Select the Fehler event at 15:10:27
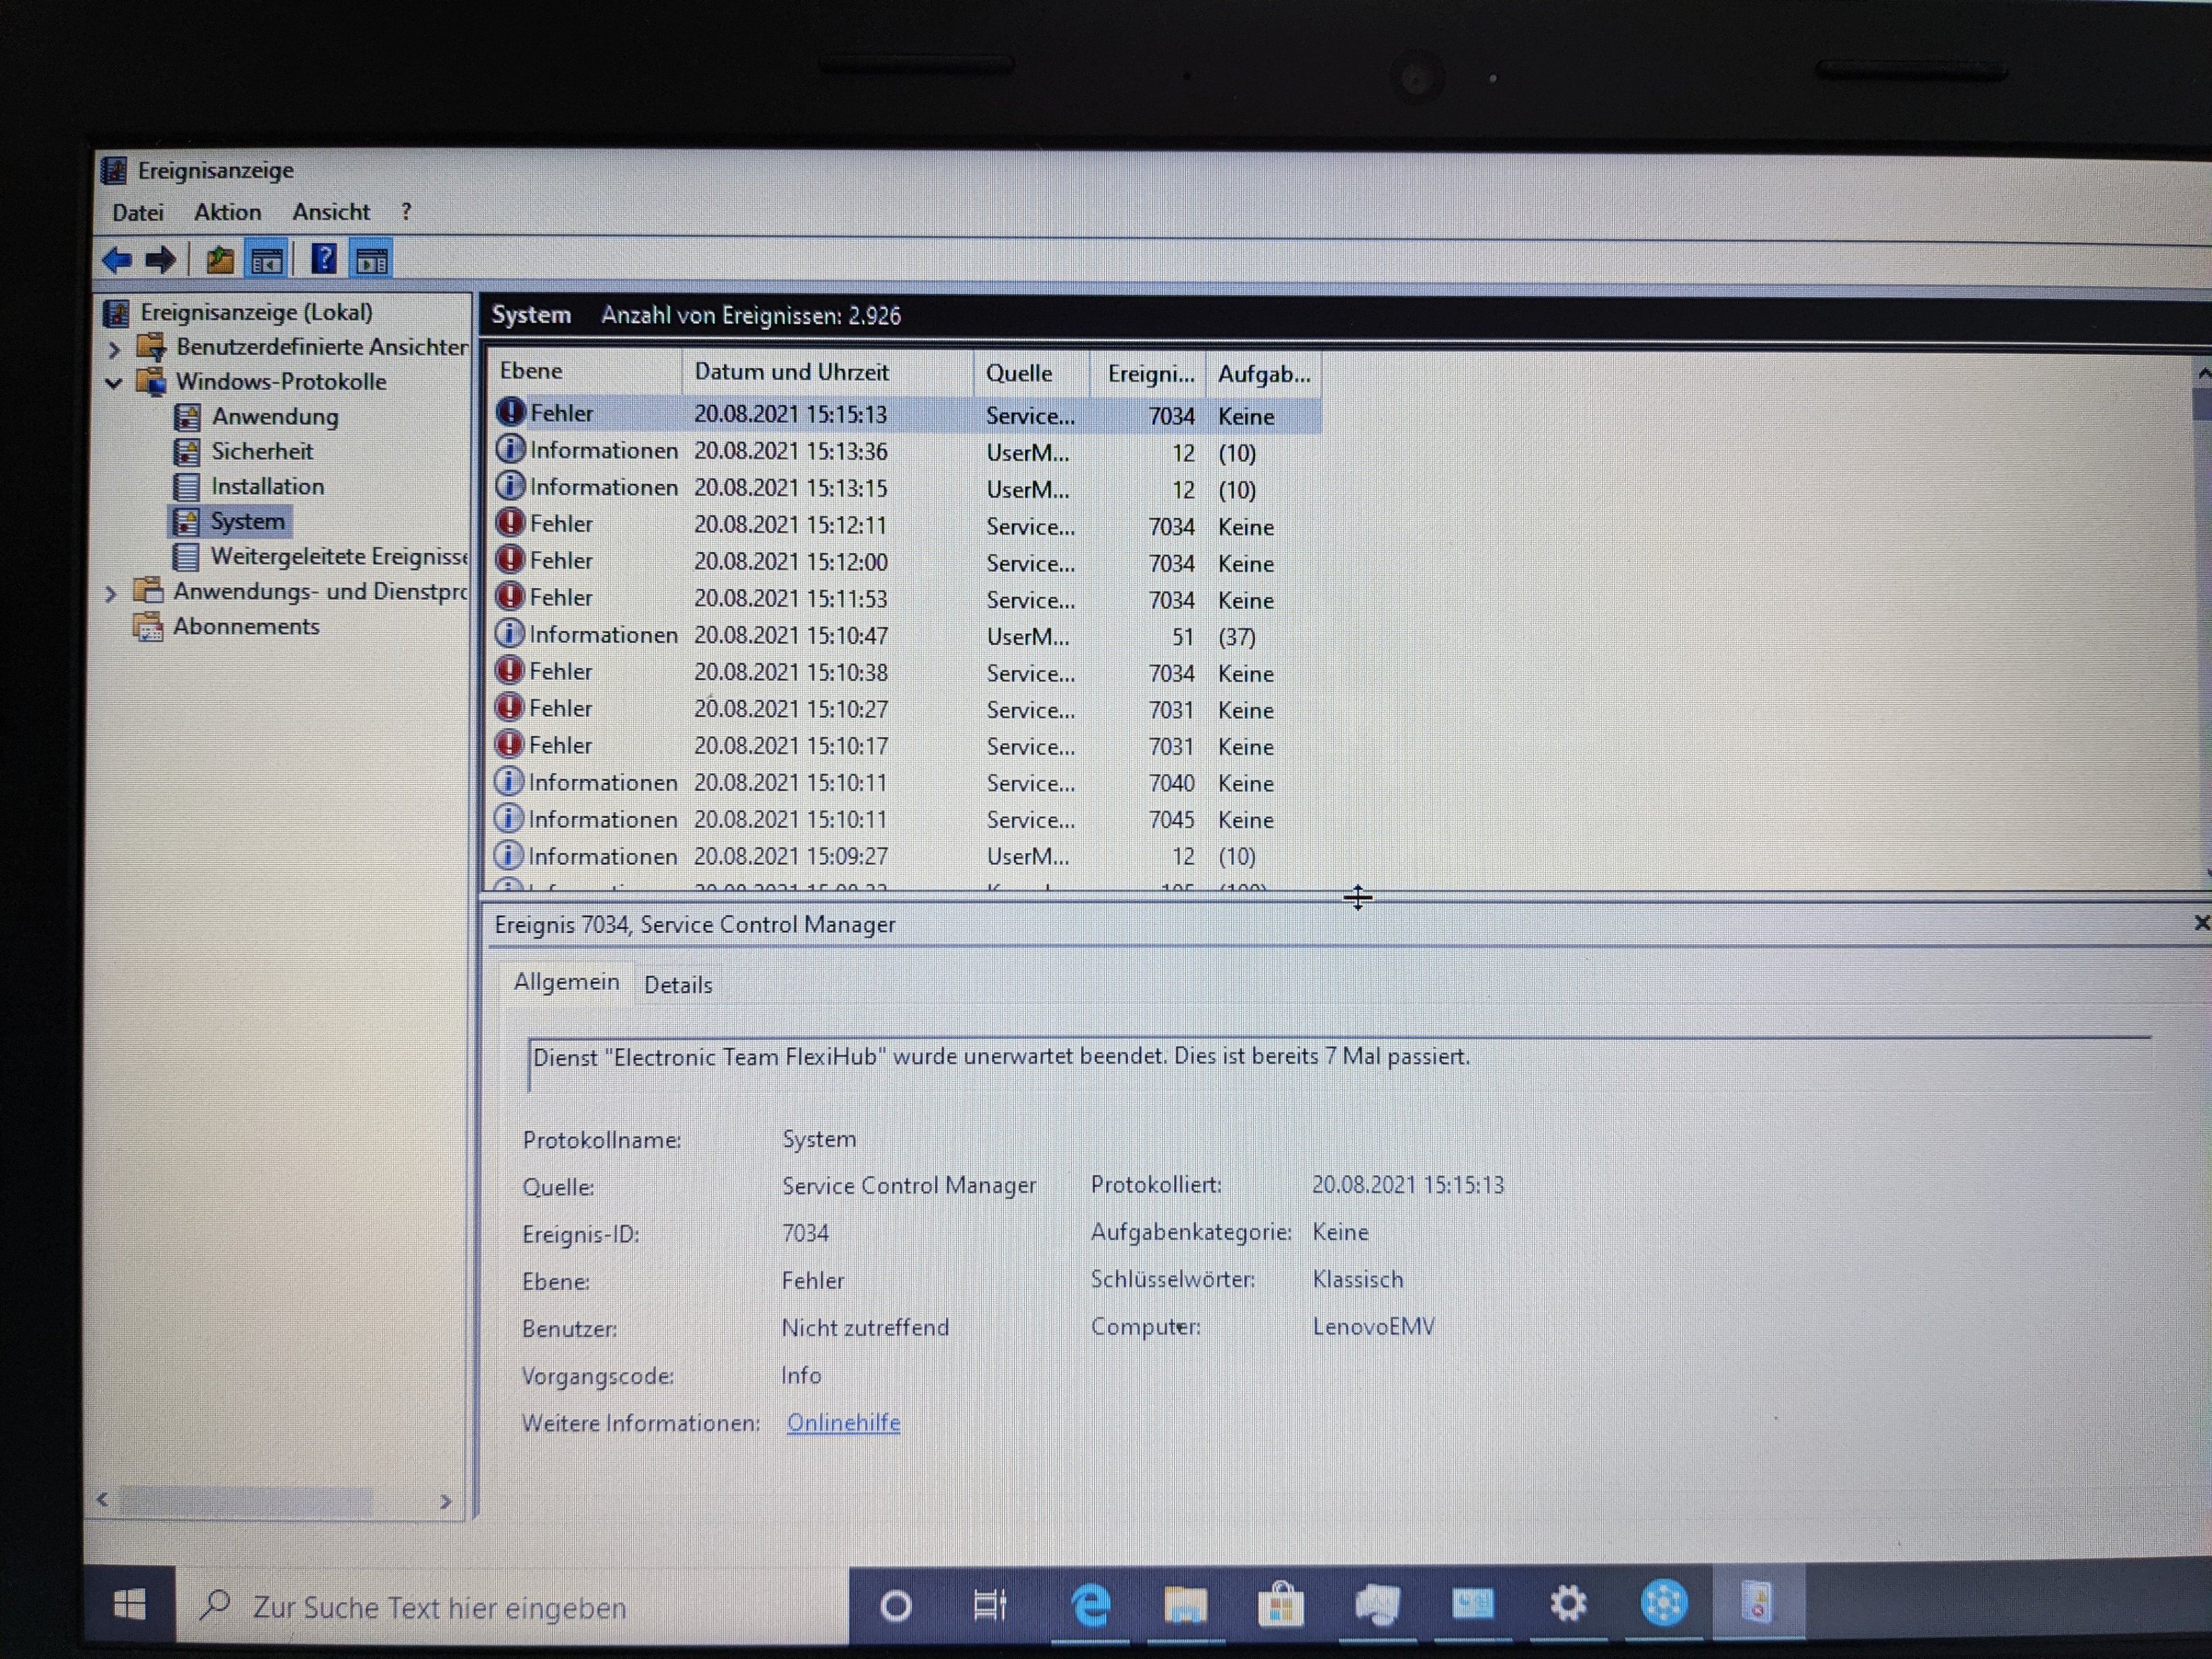The height and width of the screenshot is (1659, 2212). coord(790,709)
